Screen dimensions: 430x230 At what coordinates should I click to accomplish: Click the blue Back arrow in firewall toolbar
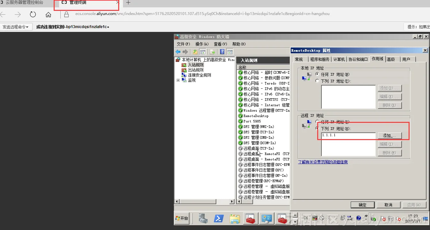pos(178,52)
